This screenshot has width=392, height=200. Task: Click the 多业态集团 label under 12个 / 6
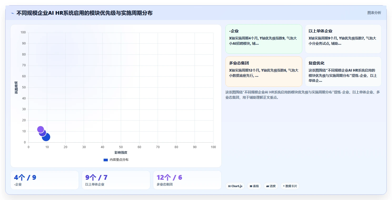coord(165,184)
